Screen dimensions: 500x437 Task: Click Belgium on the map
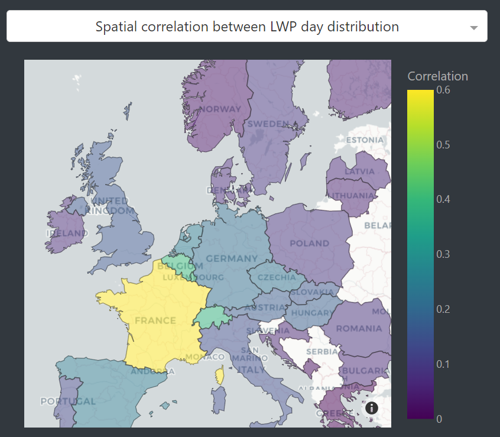click(x=179, y=264)
